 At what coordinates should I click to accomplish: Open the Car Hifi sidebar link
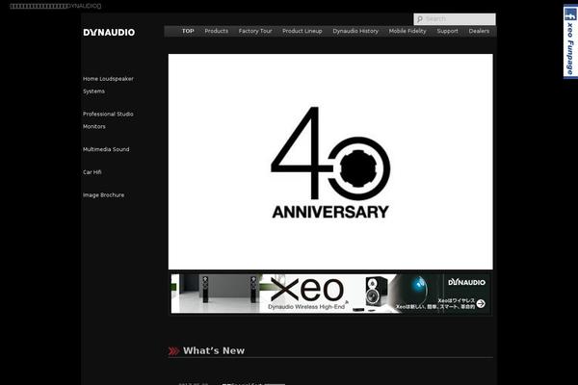tap(92, 172)
